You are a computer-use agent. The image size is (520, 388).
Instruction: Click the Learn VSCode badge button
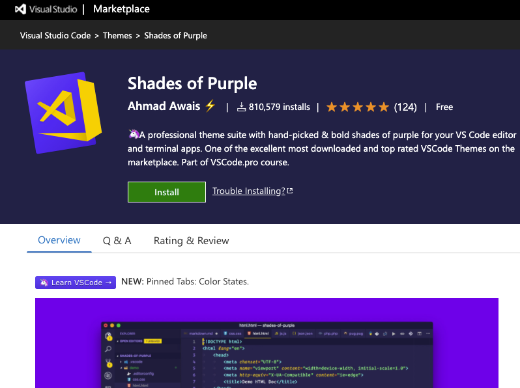pyautogui.click(x=76, y=283)
